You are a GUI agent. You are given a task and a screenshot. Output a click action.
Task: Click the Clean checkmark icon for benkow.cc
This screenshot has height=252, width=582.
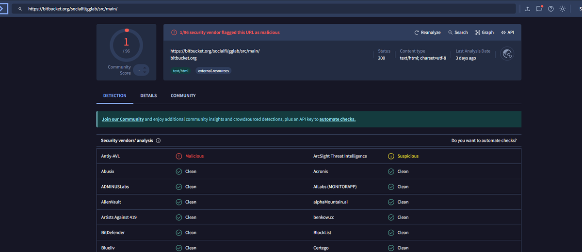pos(391,217)
